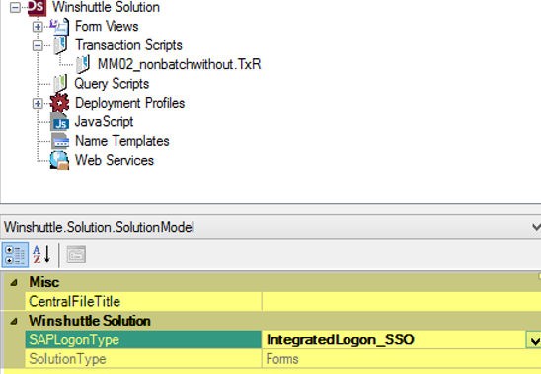This screenshot has height=374, width=541.
Task: Click the Property Pages toolbar icon
Action: point(76,255)
